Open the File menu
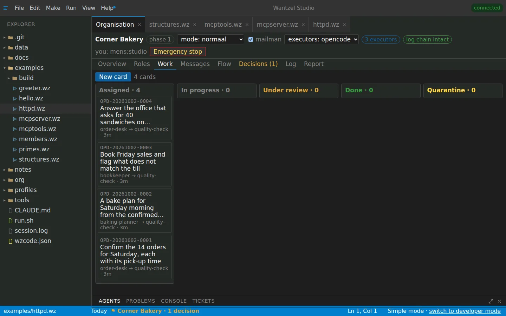Screen dimensions: 506x316 [x=19, y=8]
